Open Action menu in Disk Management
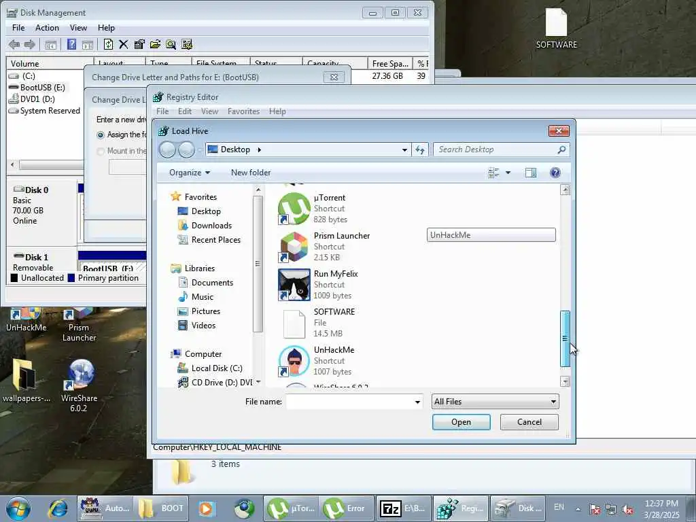Screen dimensions: 696x522 pos(47,27)
